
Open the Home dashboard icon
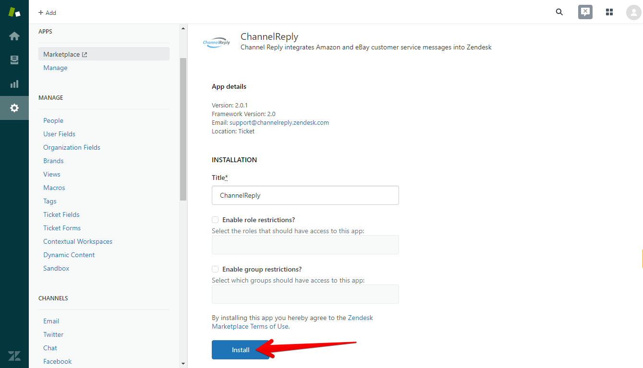(14, 36)
